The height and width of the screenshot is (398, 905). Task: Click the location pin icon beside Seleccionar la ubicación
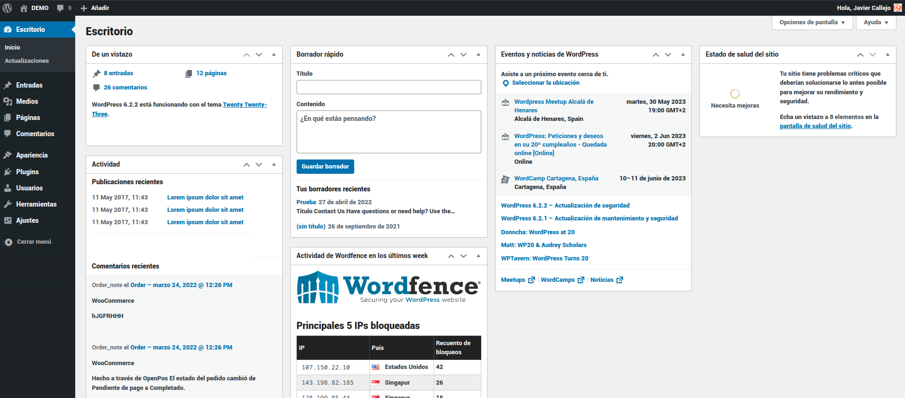(506, 83)
